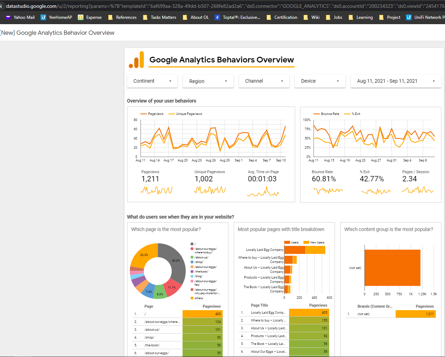
Task: Open the UniFi Network bookmark
Action: point(425,17)
